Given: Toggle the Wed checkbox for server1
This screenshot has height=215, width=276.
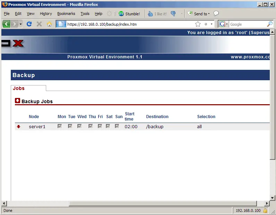Looking at the screenshot, I should (x=80, y=126).
